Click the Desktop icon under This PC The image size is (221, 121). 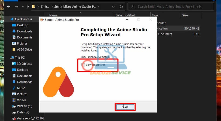tap(14, 70)
